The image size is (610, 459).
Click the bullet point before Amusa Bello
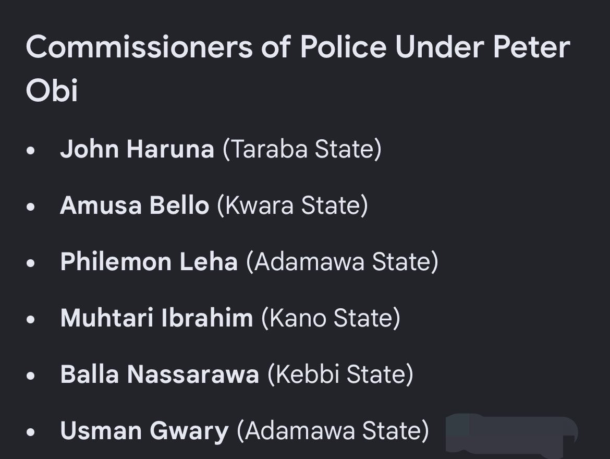(31, 207)
